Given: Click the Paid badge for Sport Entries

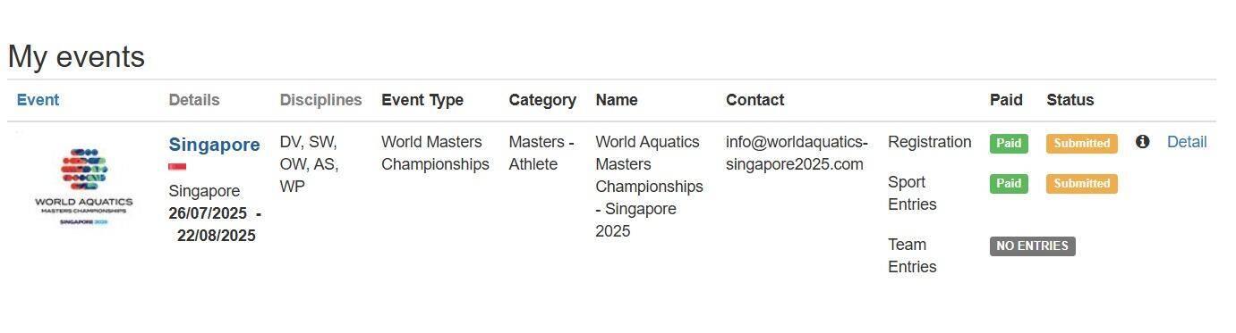Looking at the screenshot, I should point(1009,183).
